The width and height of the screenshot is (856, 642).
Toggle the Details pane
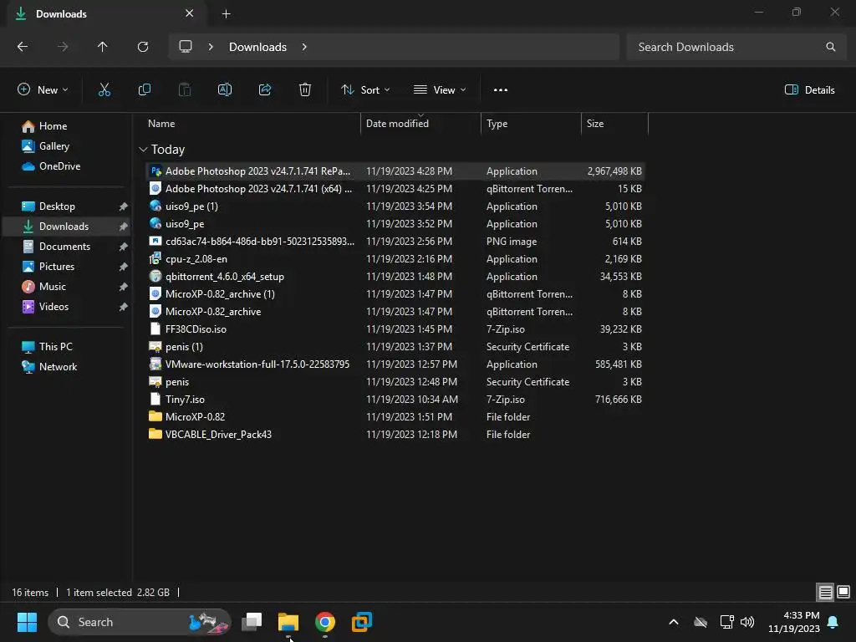click(x=809, y=90)
